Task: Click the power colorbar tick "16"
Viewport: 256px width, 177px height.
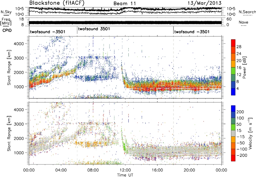Action: tap(239, 68)
